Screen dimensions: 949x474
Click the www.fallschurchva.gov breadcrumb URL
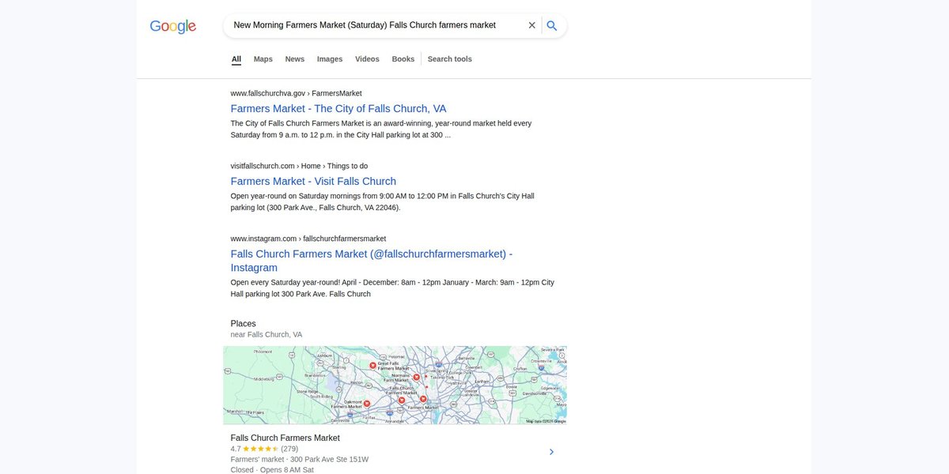296,93
